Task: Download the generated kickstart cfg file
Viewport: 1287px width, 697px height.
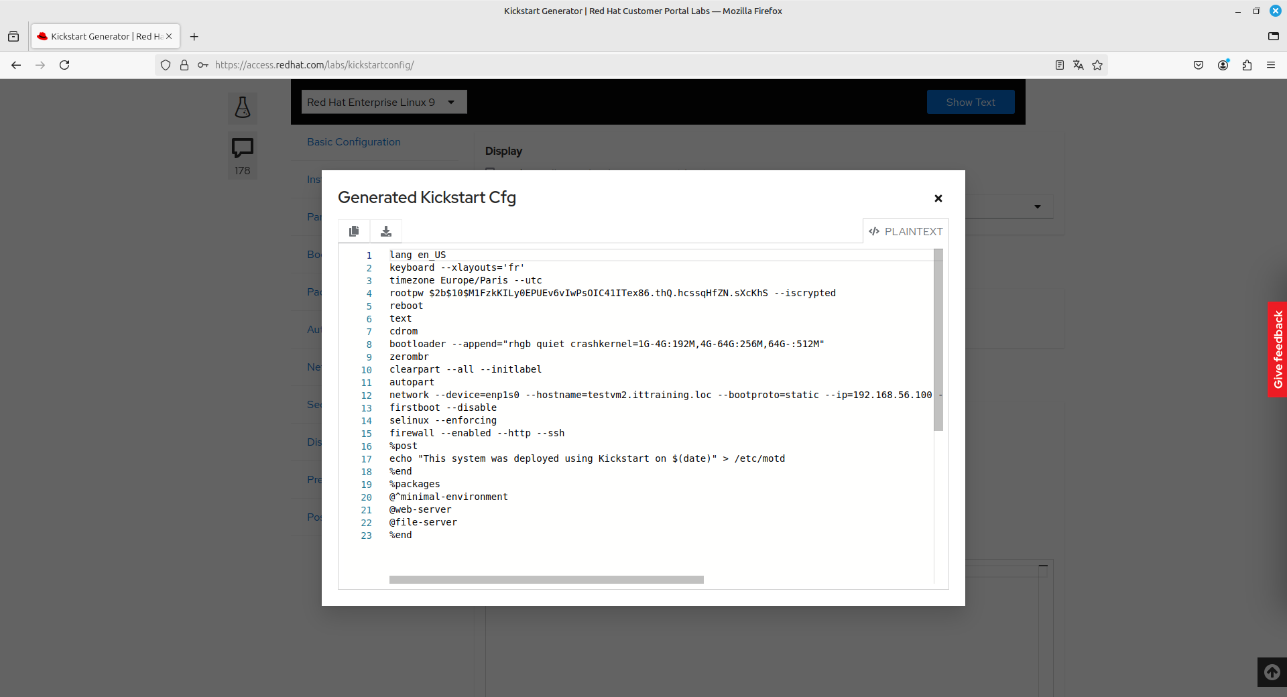Action: point(386,231)
